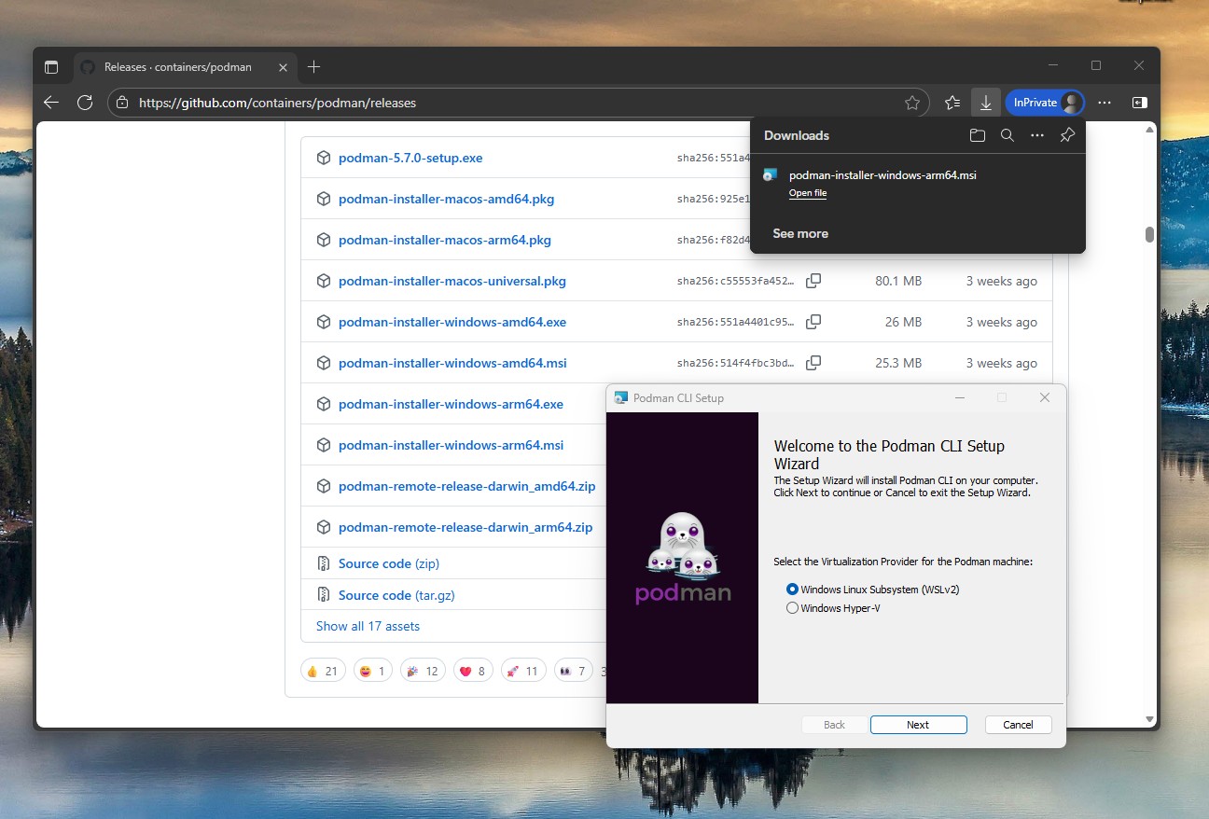1209x819 pixels.
Task: Copy sha256 for podman-installer-macos-universal.pkg
Action: 813,281
